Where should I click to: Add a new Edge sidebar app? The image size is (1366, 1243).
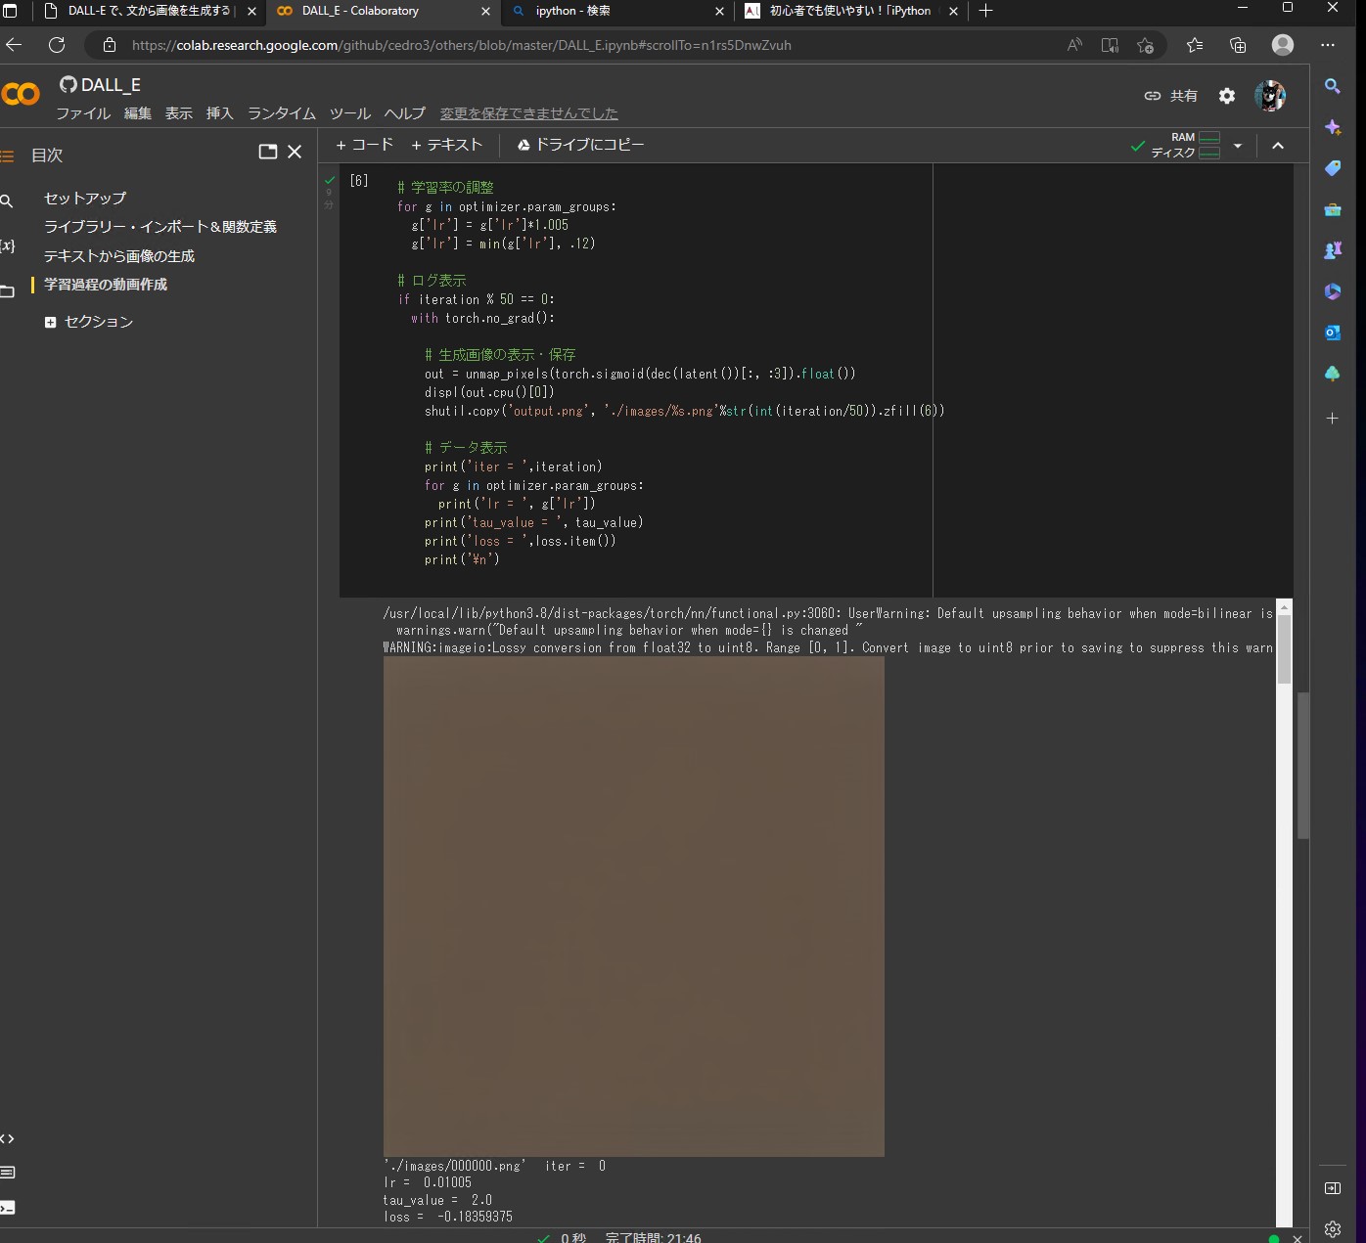click(x=1332, y=419)
